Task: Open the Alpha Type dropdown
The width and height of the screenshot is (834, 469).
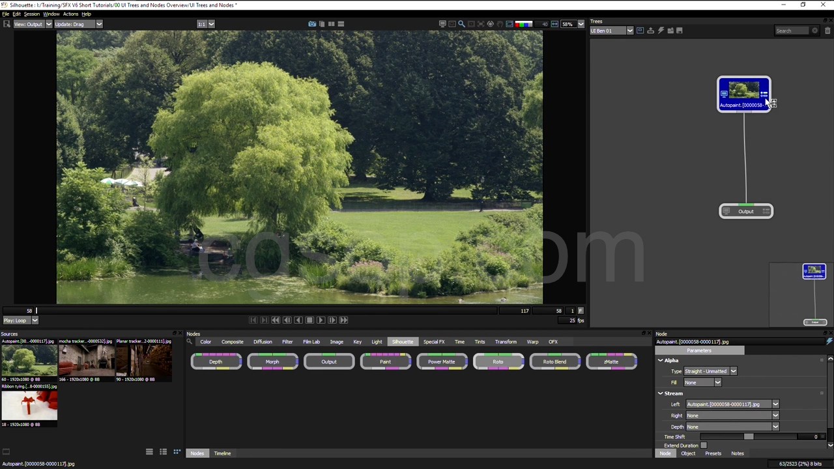Action: pyautogui.click(x=710, y=371)
